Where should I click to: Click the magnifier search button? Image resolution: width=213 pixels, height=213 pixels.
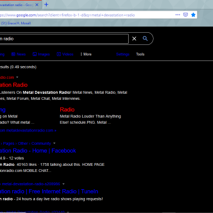(145, 38)
